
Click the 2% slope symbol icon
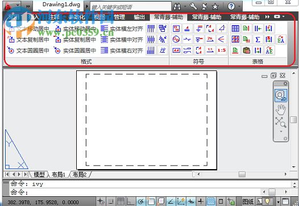[x=210, y=39]
